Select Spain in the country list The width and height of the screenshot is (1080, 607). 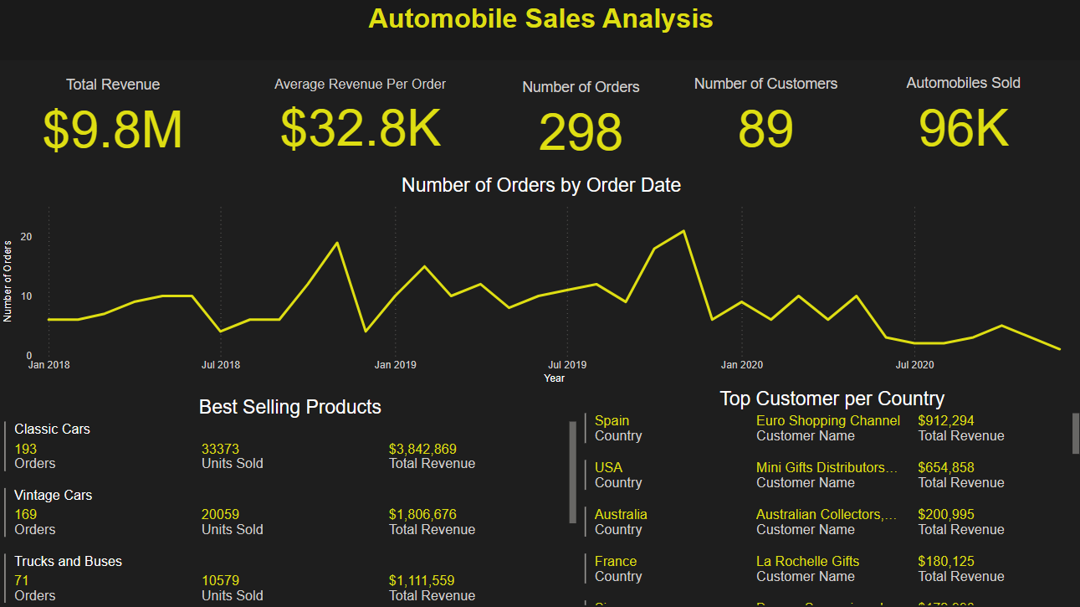point(612,421)
